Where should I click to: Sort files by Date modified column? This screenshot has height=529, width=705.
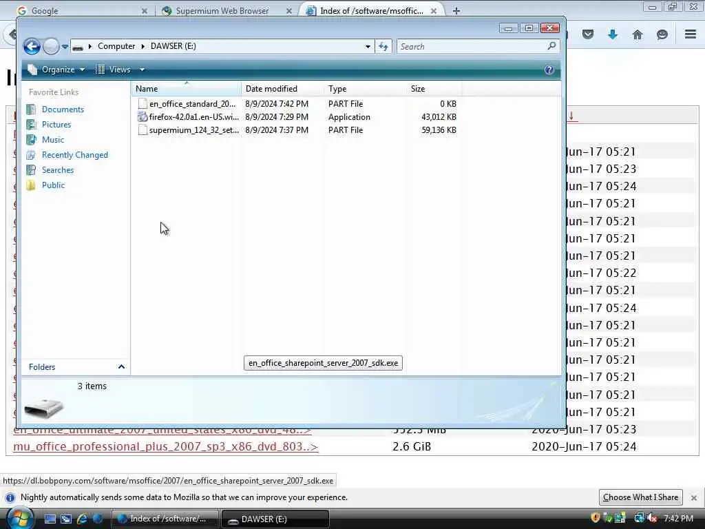[282, 89]
